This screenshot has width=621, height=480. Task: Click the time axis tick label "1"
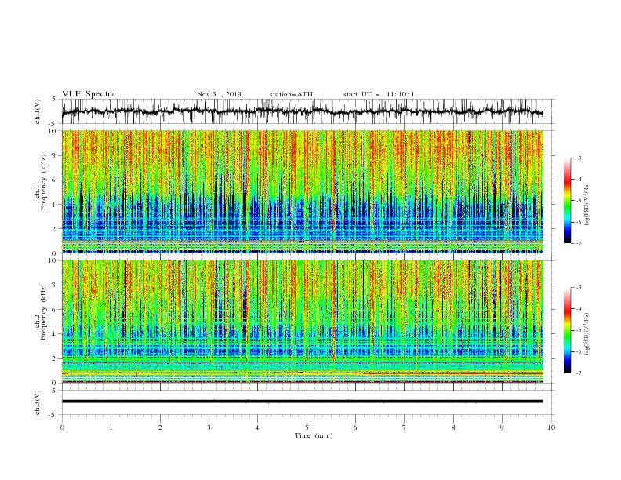(x=111, y=427)
